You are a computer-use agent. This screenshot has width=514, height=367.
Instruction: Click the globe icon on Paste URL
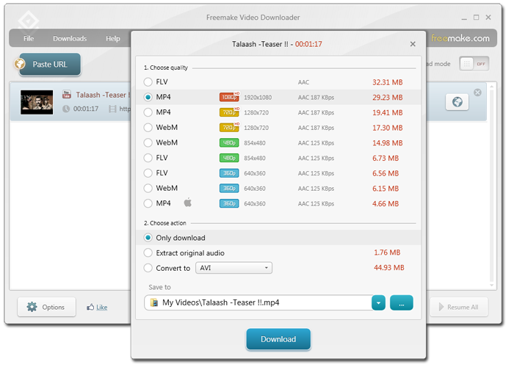(20, 64)
